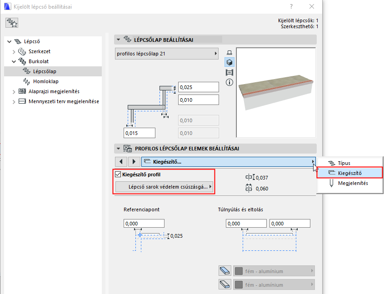Select the 3D preview cube icon
384x294 pixels.
coord(229,62)
